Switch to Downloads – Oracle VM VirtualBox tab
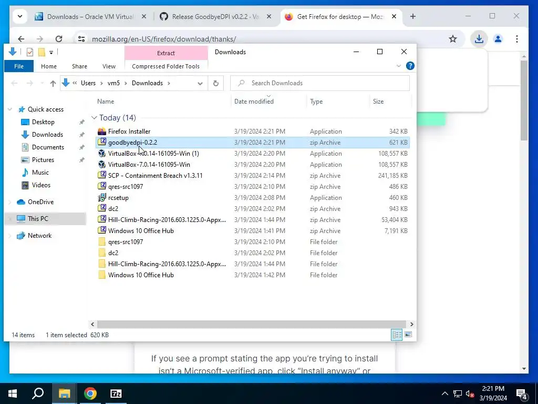 point(91,16)
